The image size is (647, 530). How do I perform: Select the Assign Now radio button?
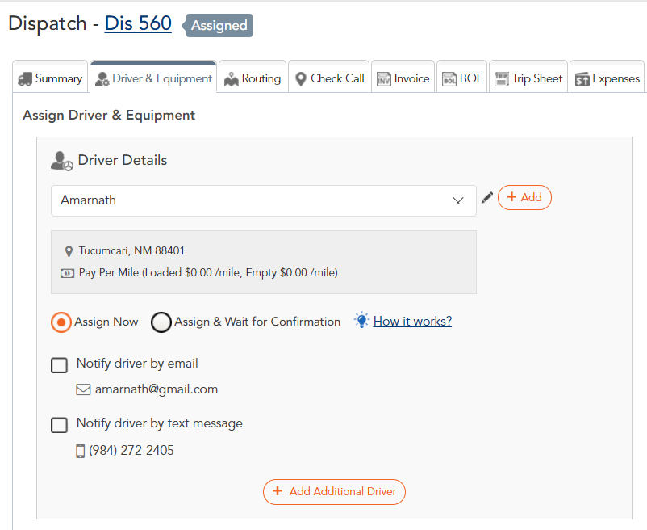[x=60, y=322]
